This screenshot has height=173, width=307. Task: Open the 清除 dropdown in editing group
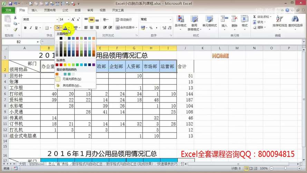click(x=265, y=27)
